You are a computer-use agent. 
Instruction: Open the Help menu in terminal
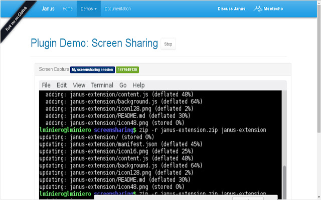click(138, 85)
